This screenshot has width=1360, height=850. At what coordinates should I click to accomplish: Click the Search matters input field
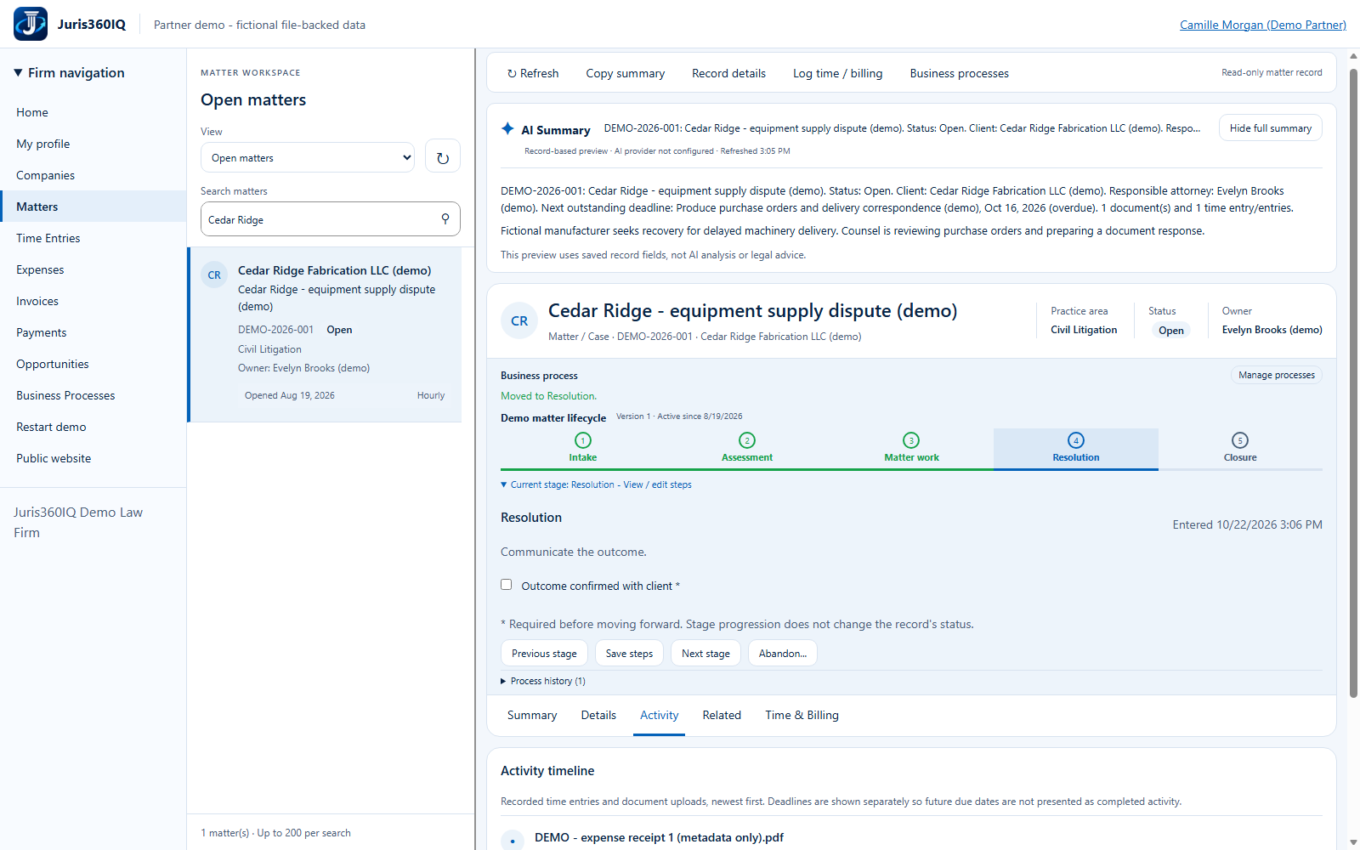tap(331, 219)
